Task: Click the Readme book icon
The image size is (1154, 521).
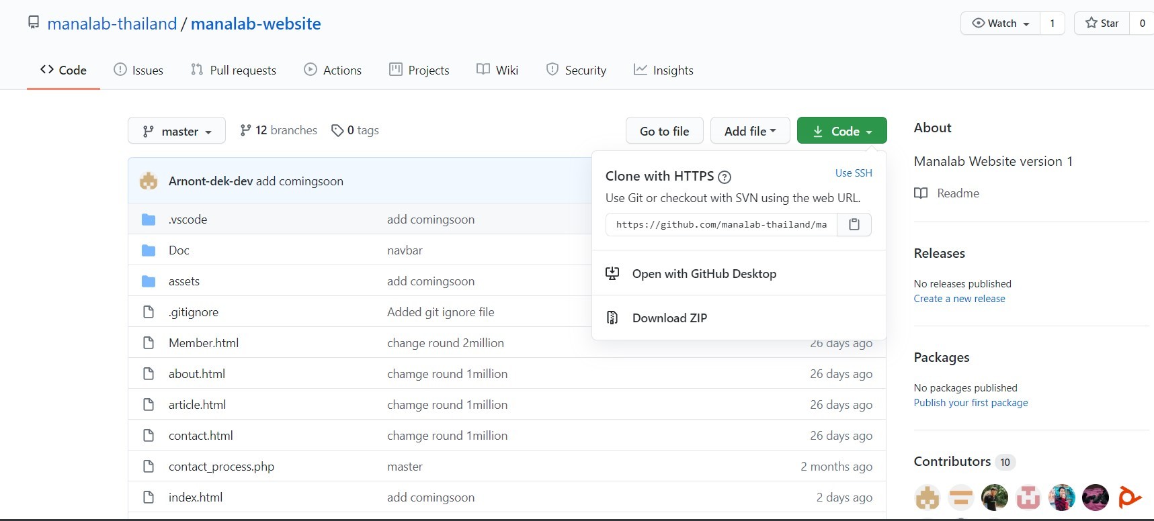Action: [921, 193]
